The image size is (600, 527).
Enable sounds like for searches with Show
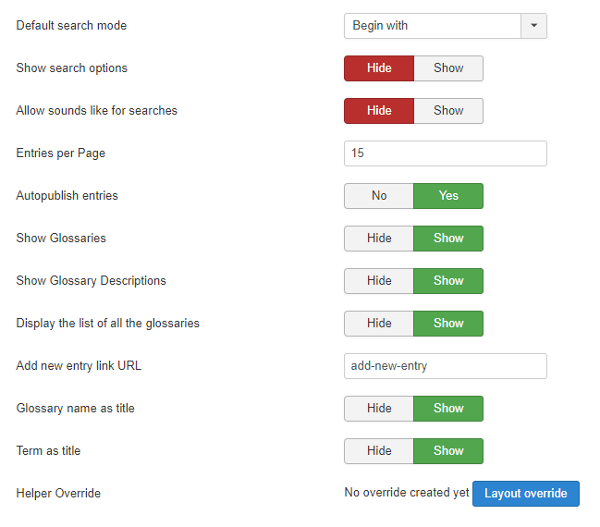point(448,111)
